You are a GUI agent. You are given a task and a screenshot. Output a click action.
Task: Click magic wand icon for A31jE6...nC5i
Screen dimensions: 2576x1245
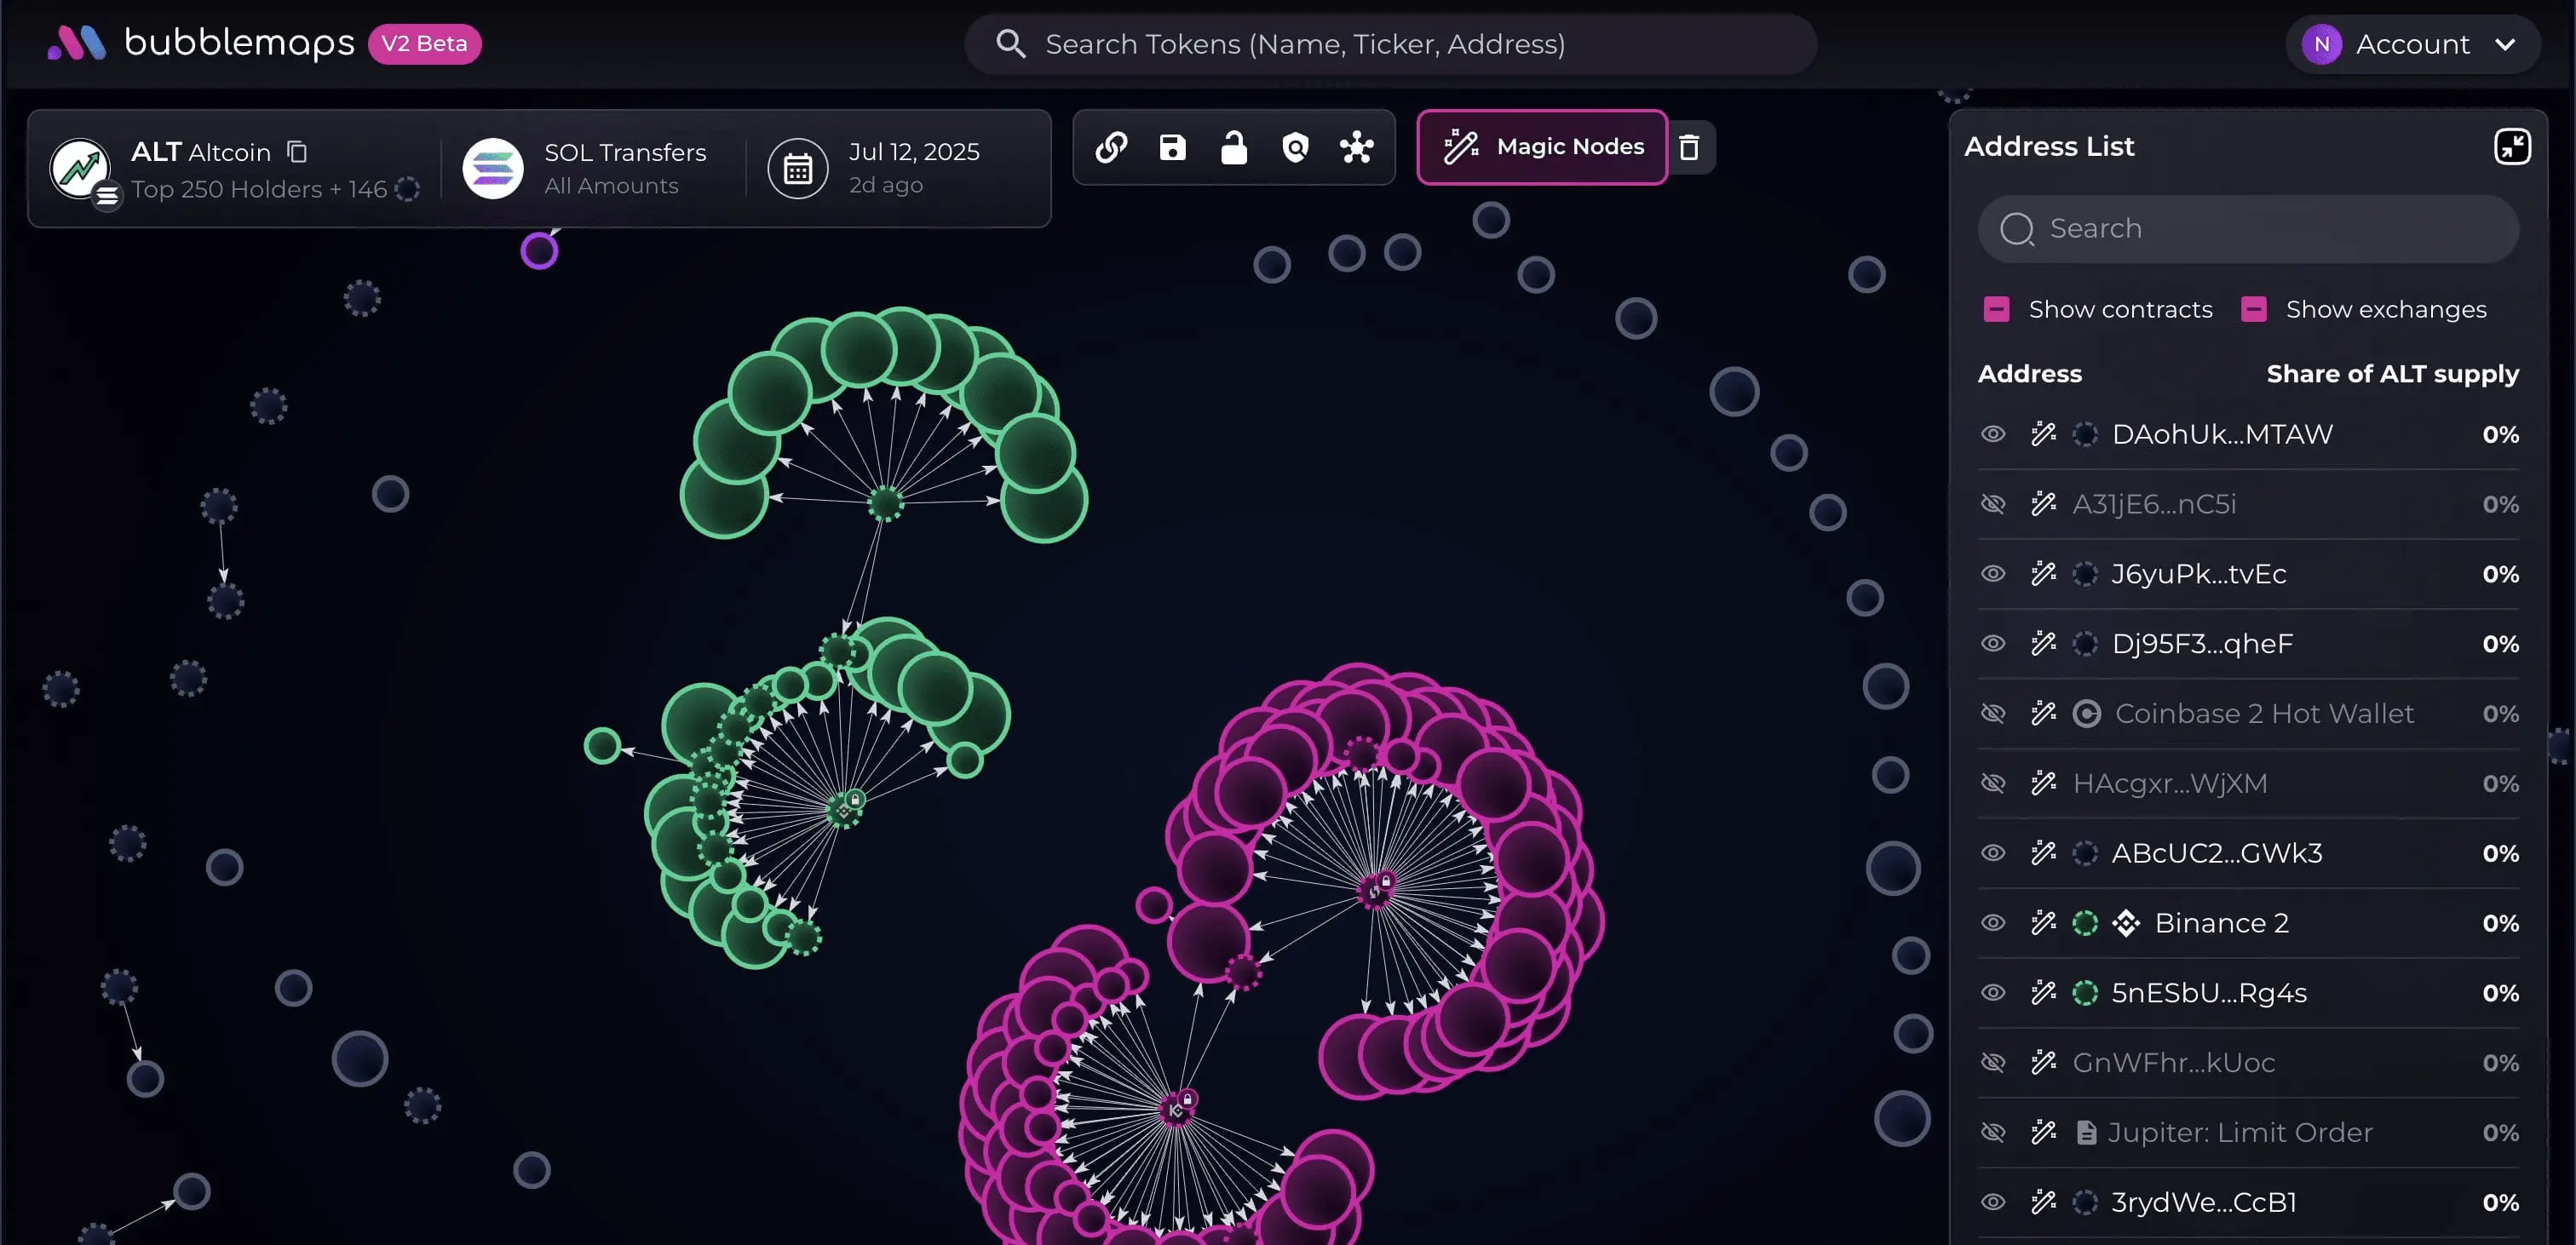coord(2043,504)
